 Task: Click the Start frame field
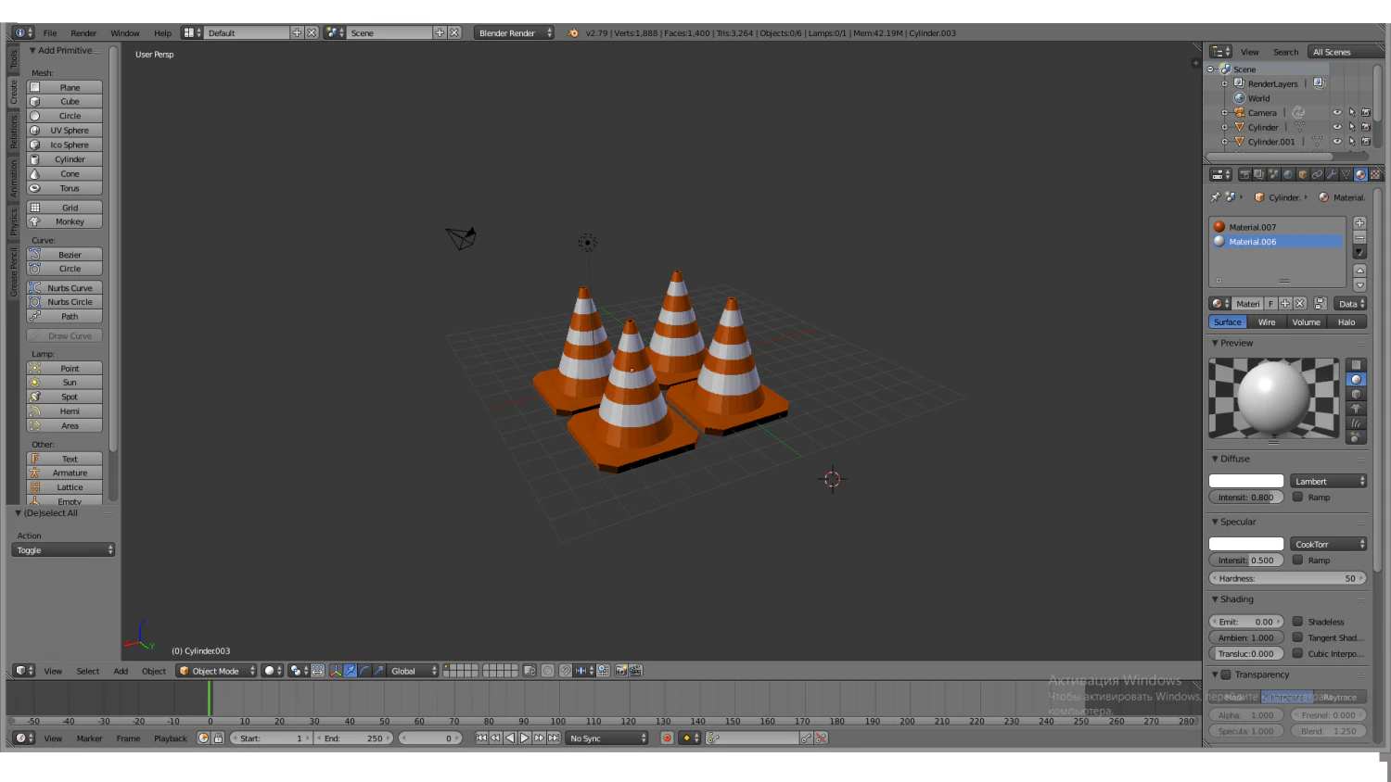point(271,738)
